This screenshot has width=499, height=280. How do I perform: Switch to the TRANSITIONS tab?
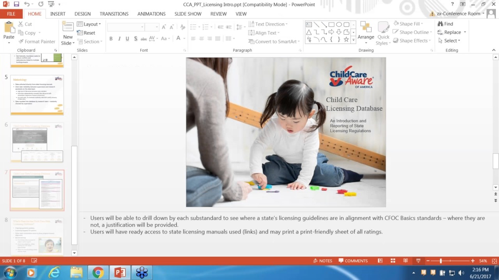point(114,14)
